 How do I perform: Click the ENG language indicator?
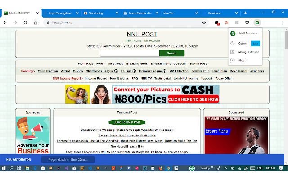[260, 168]
